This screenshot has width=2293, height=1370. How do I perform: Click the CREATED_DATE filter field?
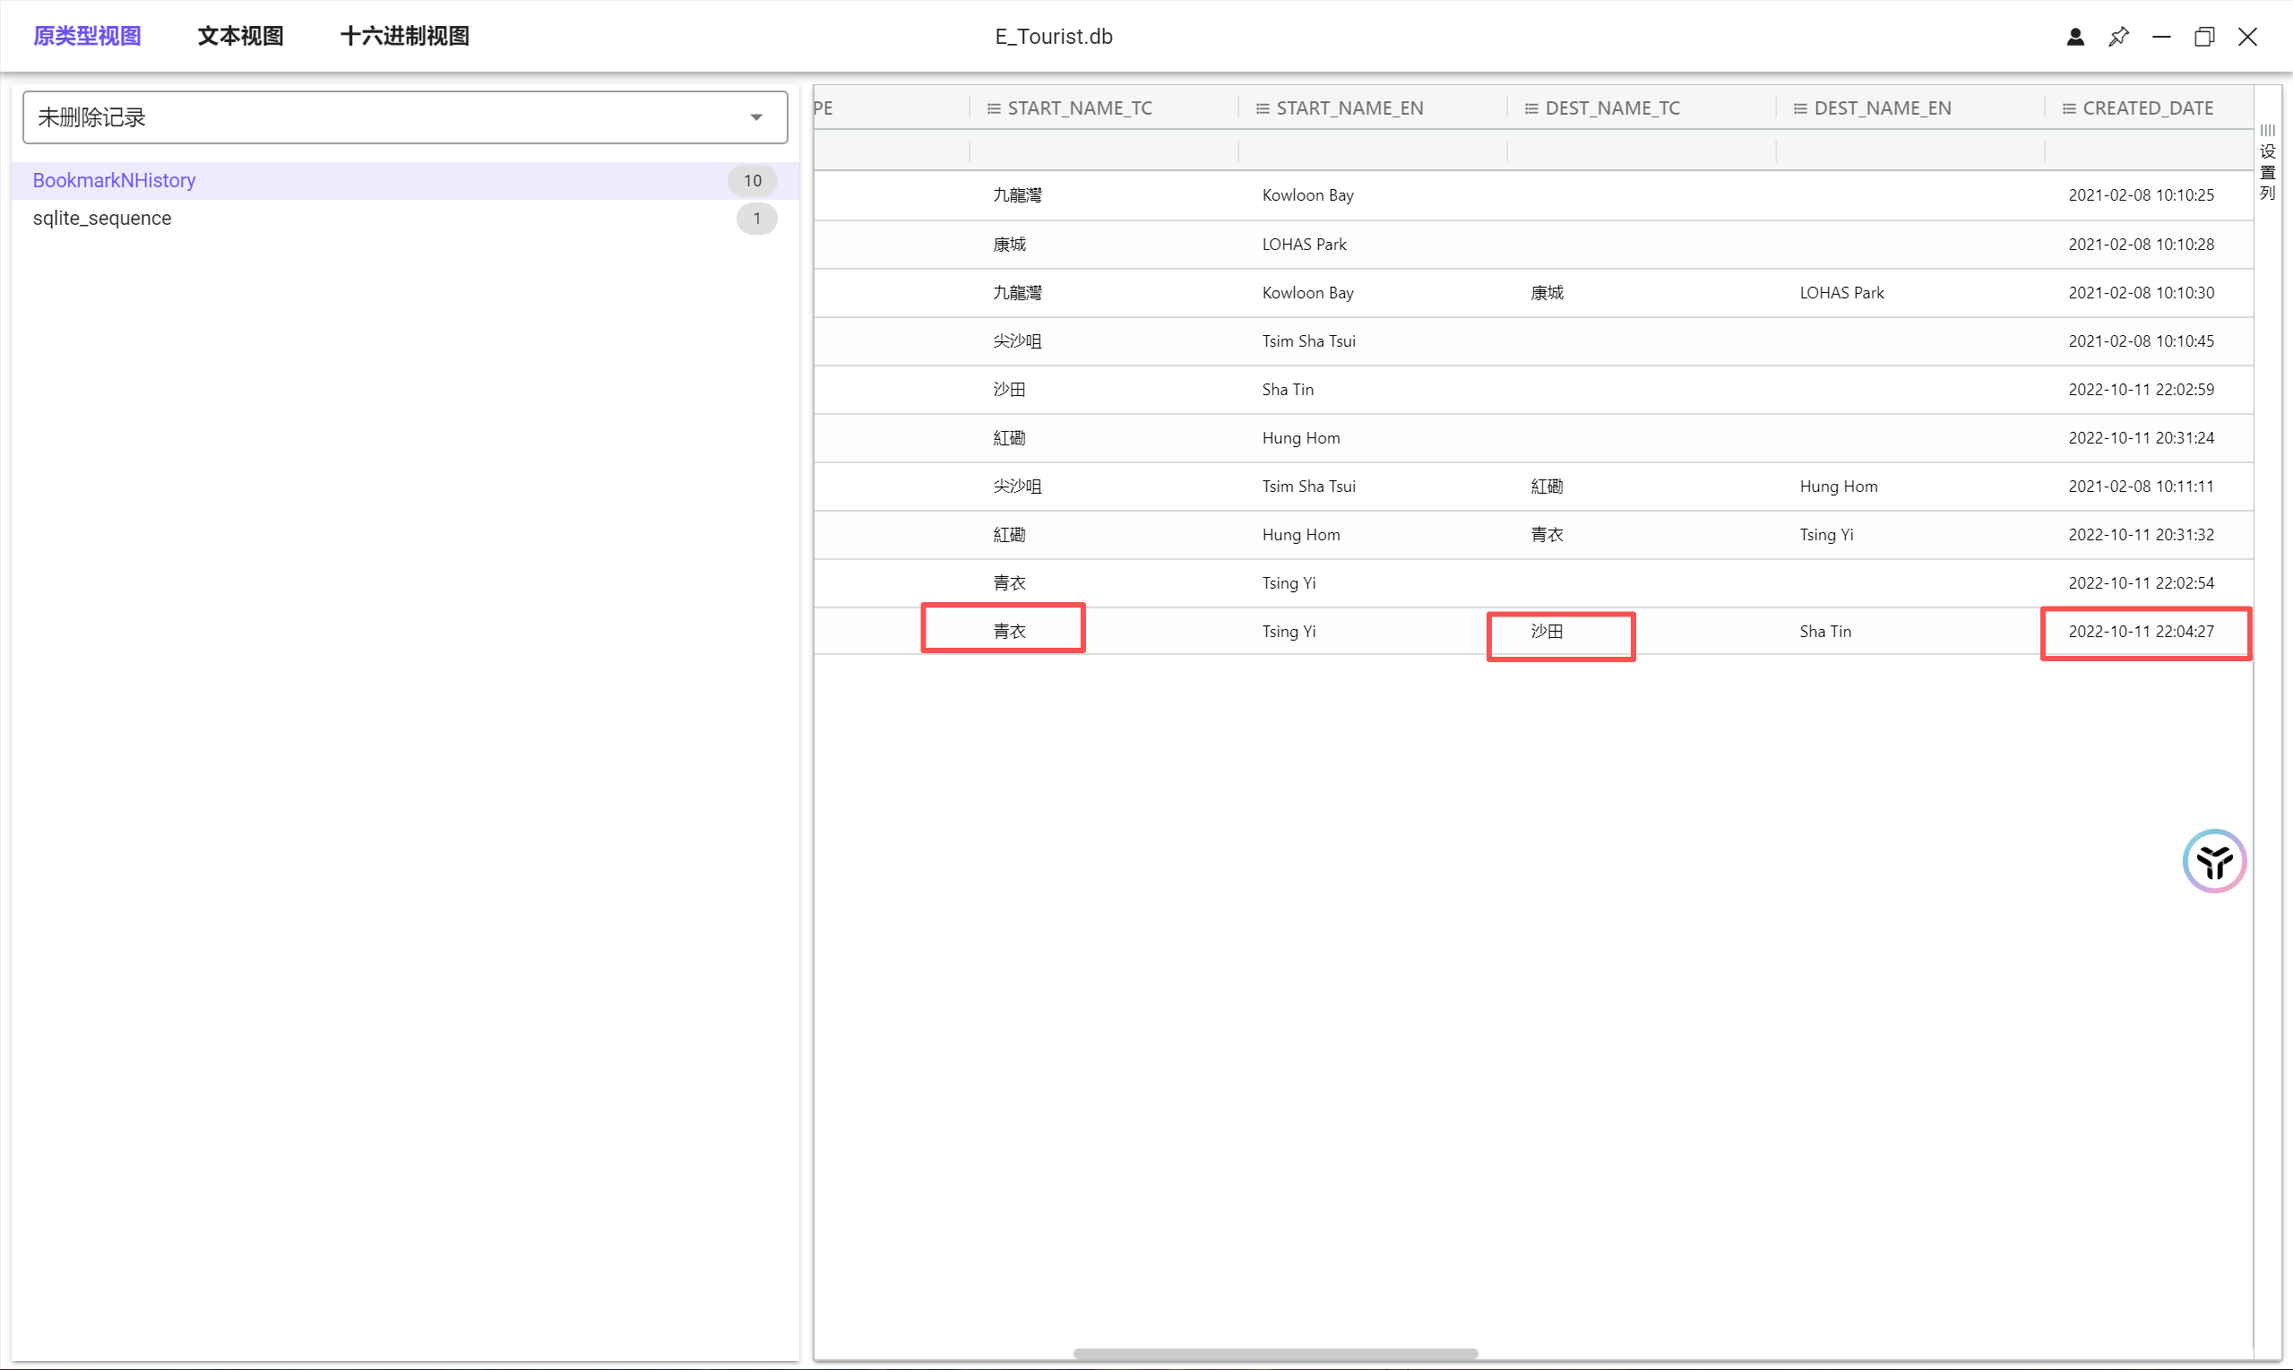[2147, 151]
